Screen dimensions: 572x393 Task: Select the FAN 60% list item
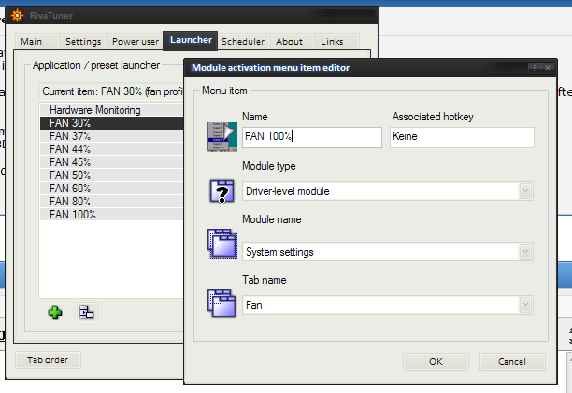coord(111,189)
